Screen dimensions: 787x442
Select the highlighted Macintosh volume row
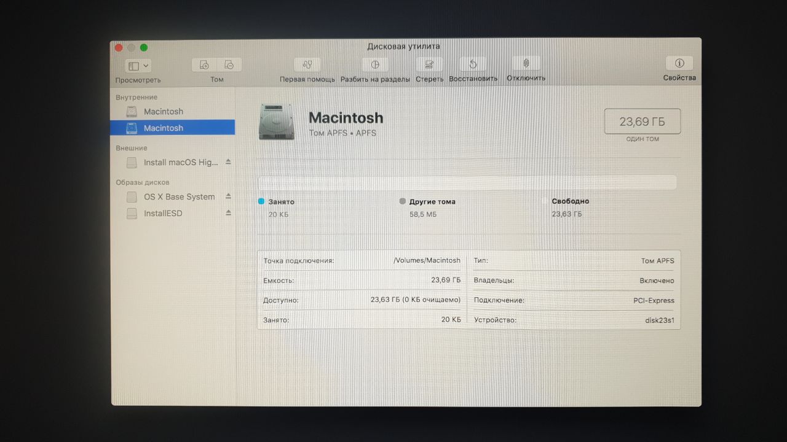point(172,128)
